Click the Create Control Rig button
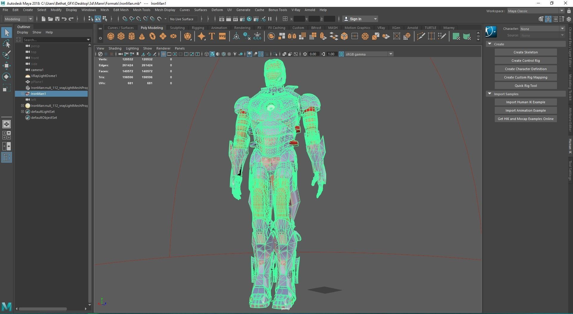This screenshot has width=573, height=314. coord(526,61)
